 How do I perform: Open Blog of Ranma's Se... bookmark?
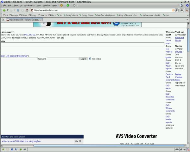point(127,15)
